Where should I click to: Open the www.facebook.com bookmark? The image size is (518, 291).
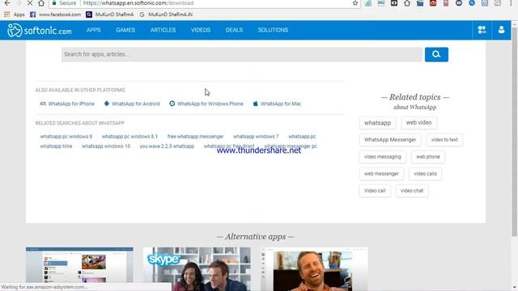(55, 15)
